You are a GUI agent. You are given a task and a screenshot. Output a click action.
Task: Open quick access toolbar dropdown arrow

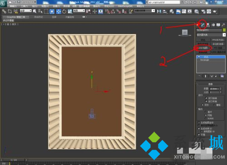[x=35, y=2]
